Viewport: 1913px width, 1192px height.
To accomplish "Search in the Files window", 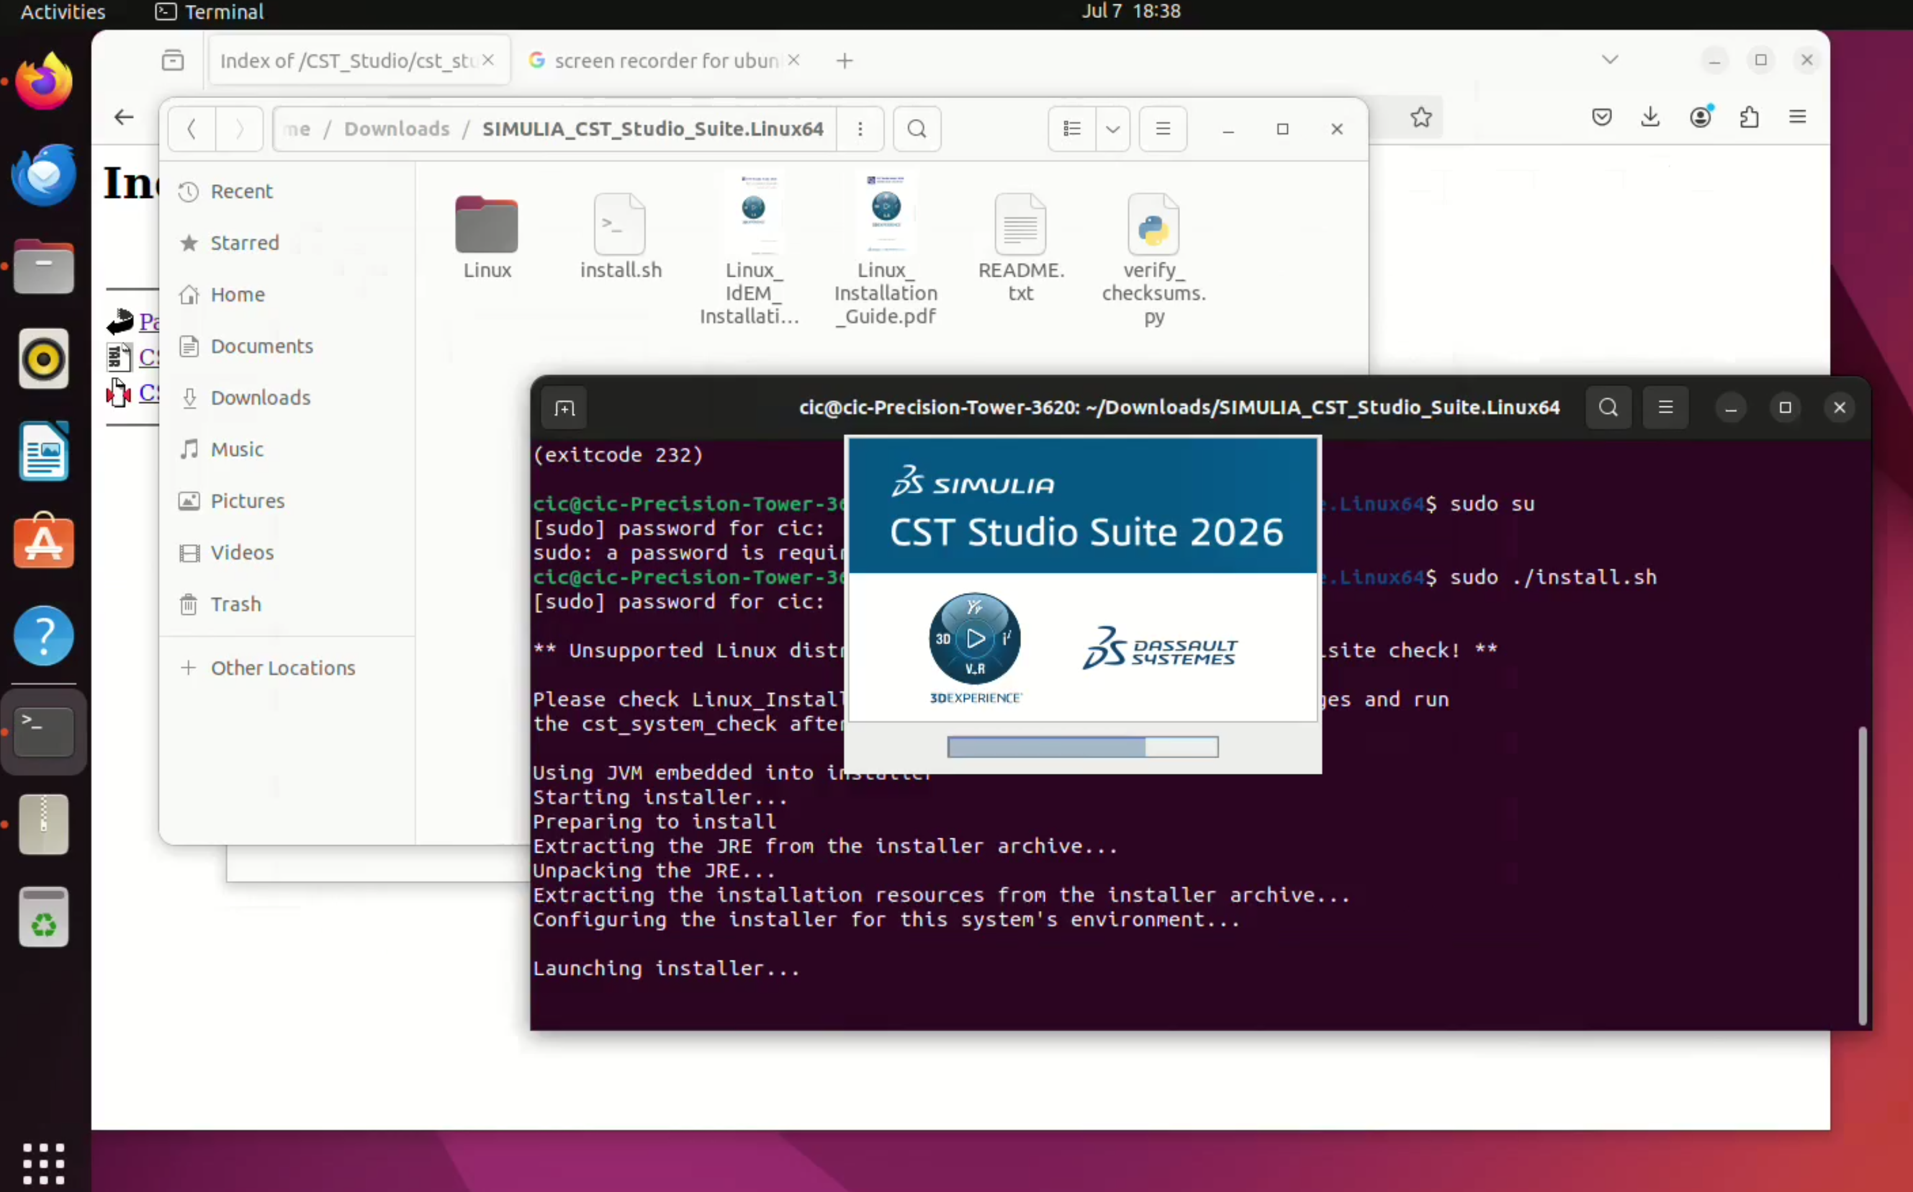I will coord(916,128).
